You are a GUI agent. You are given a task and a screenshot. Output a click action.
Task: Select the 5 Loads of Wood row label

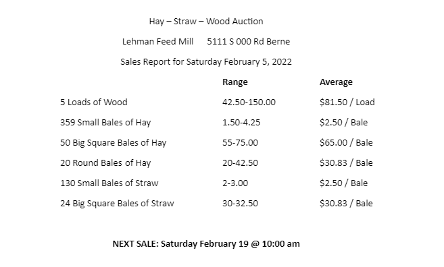click(x=94, y=102)
